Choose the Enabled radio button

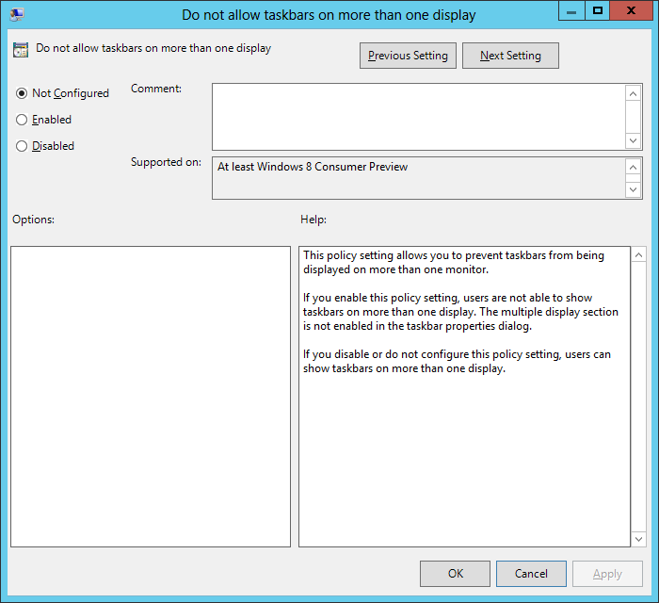[23, 120]
